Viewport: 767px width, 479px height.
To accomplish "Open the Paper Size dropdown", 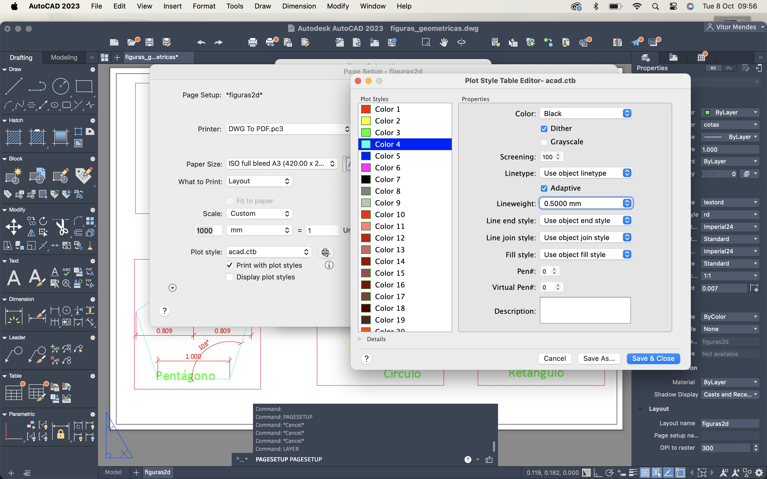I will (281, 163).
